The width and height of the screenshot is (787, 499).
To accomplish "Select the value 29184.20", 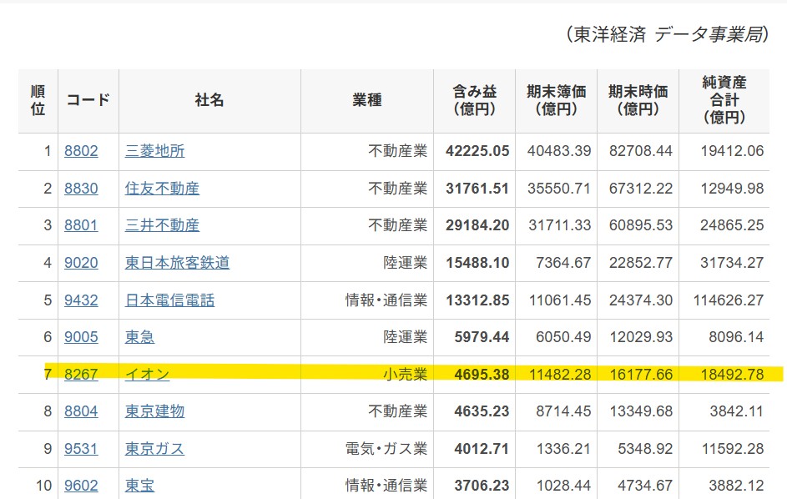I will tap(477, 225).
